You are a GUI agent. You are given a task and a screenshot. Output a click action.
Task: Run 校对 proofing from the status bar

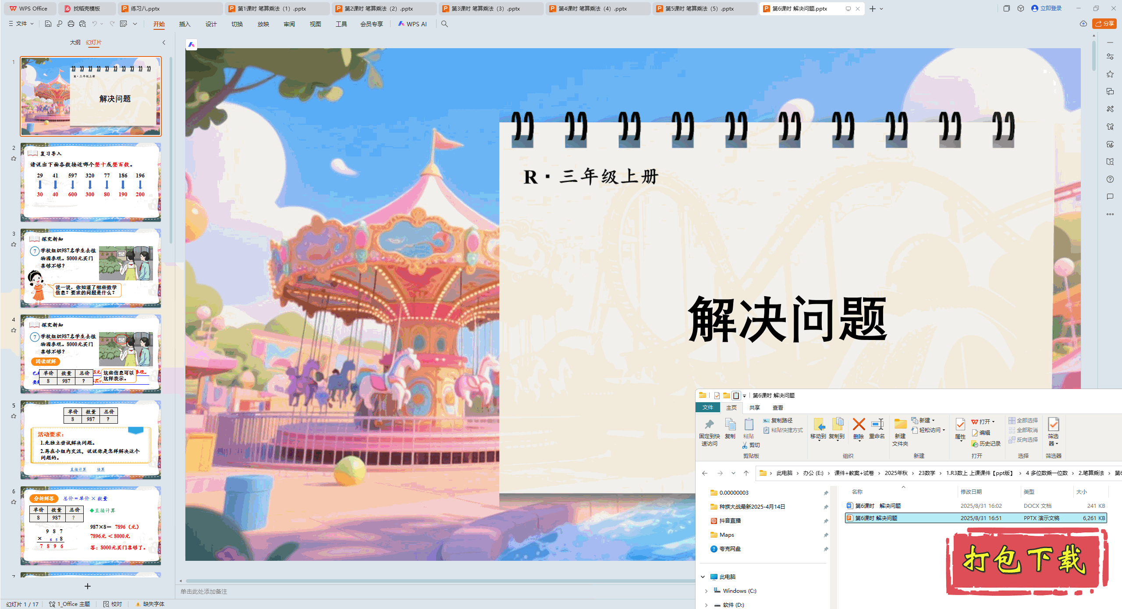click(x=113, y=604)
